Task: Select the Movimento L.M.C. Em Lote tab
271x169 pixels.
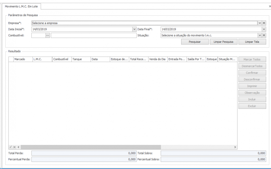Action: coord(21,6)
